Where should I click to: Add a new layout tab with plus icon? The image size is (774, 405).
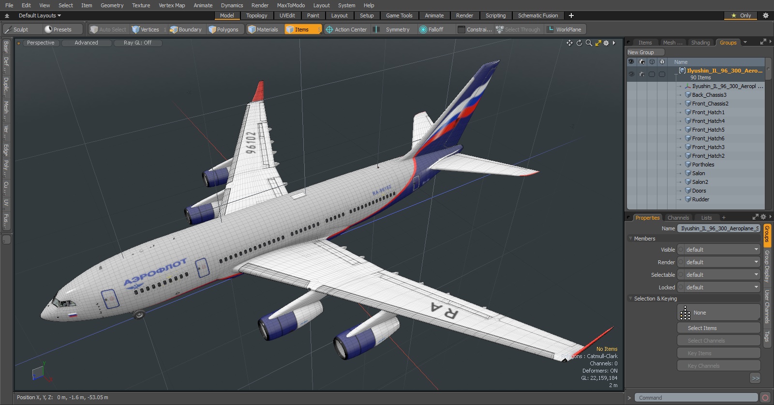(x=571, y=15)
